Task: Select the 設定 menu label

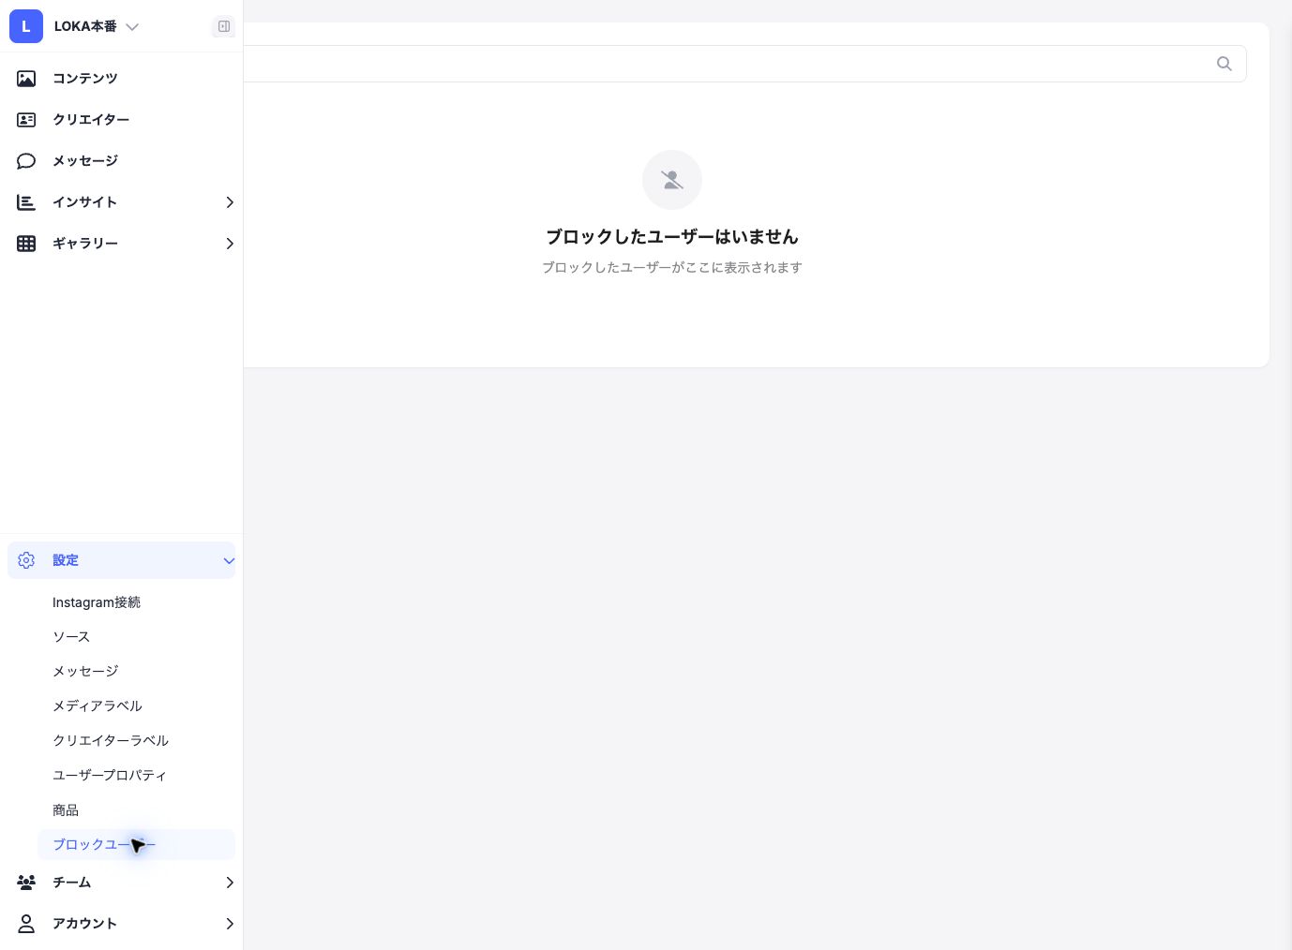Action: (66, 560)
